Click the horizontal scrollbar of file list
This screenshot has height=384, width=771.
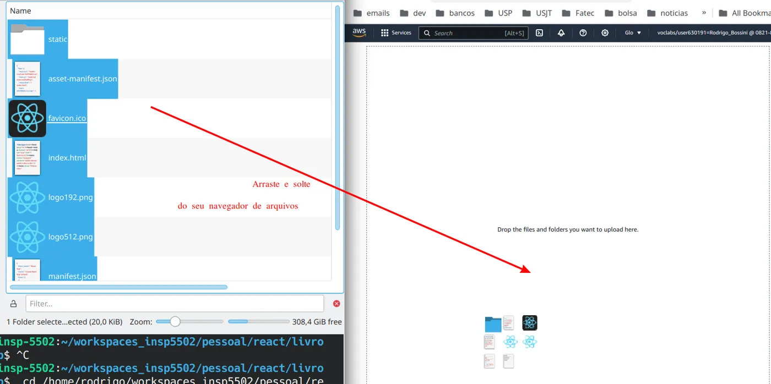[x=118, y=287]
